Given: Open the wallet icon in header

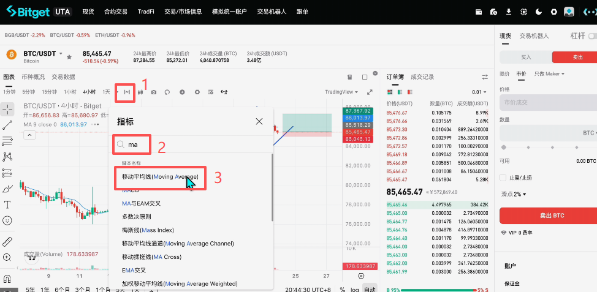Looking at the screenshot, I should [479, 12].
